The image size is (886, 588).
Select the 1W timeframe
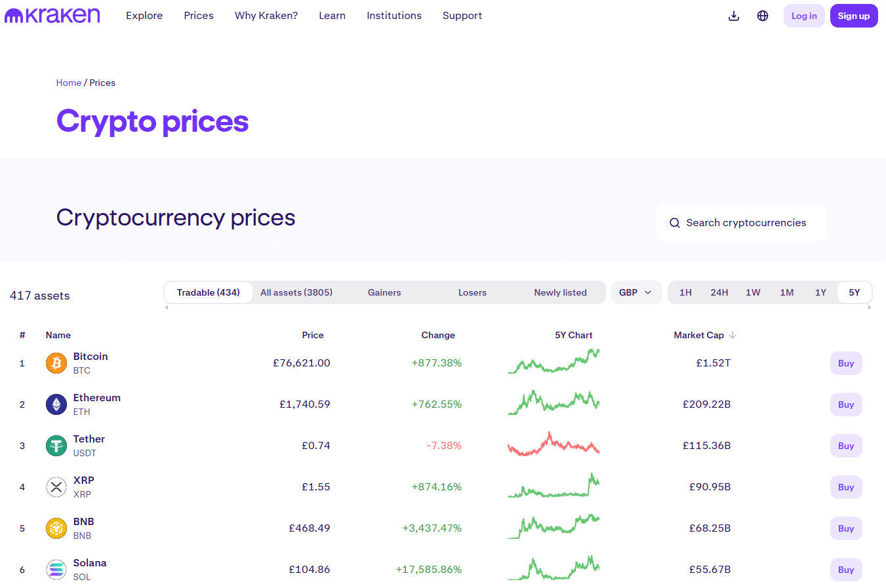point(753,292)
